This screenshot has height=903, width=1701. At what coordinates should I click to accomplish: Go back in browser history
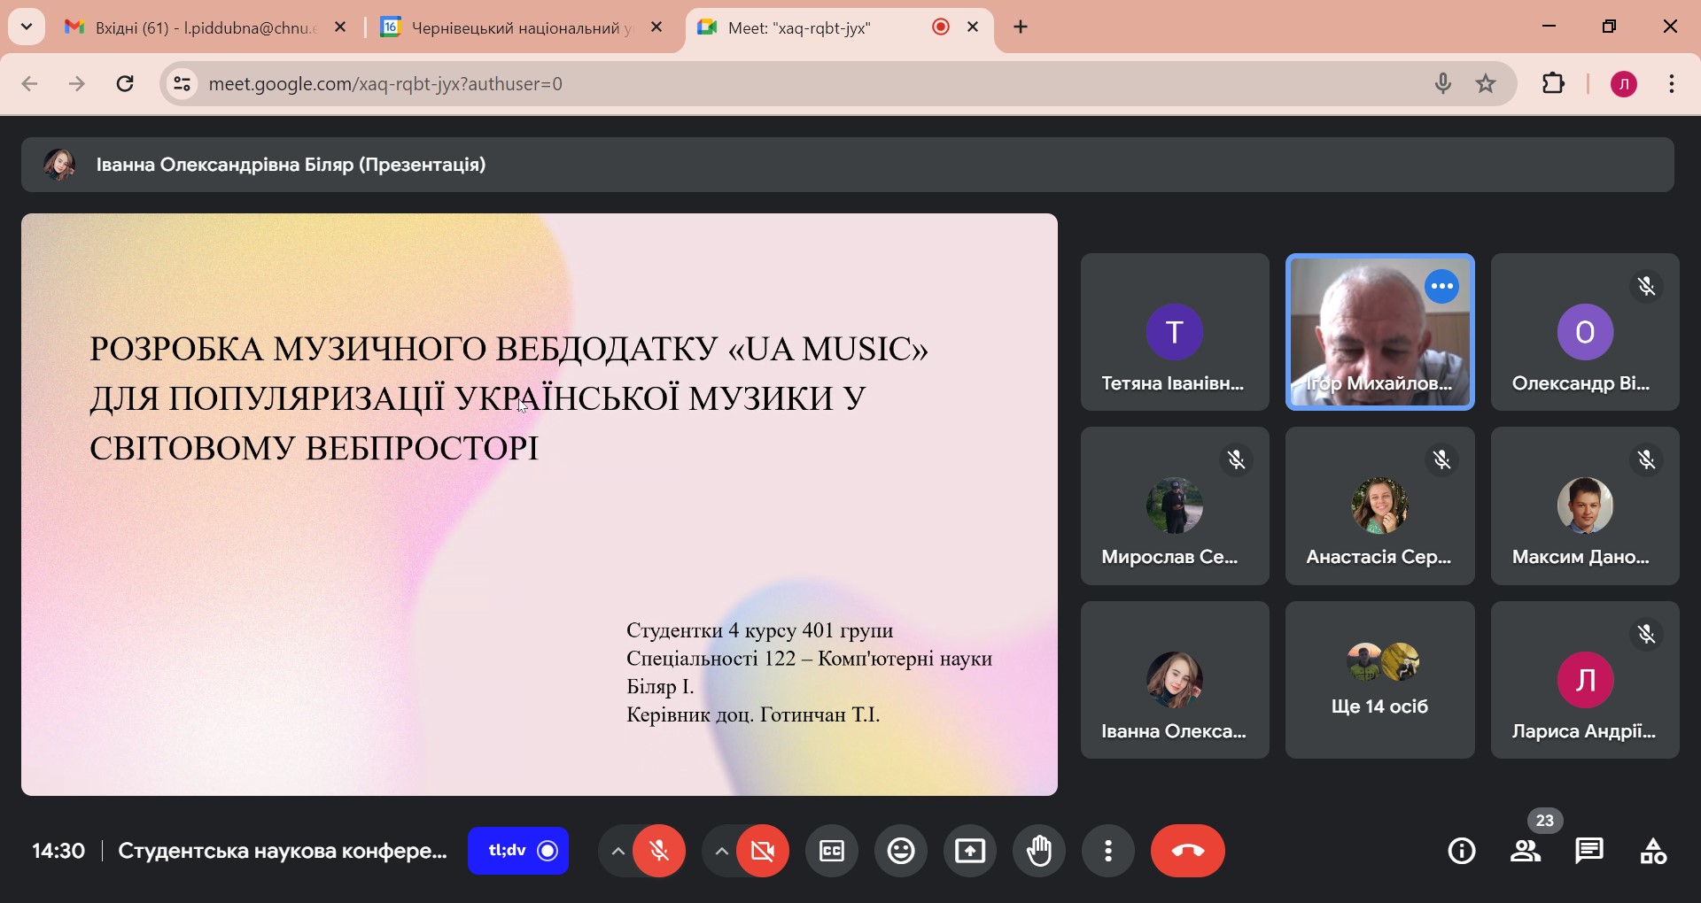[30, 85]
